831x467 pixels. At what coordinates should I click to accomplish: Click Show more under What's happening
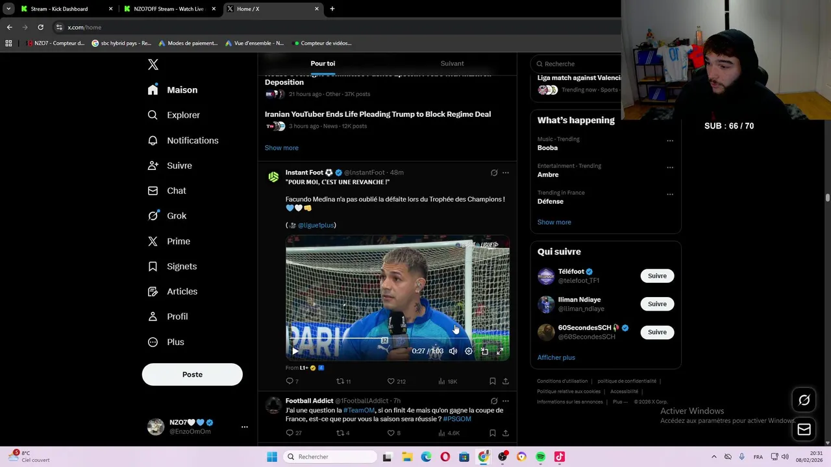554,222
